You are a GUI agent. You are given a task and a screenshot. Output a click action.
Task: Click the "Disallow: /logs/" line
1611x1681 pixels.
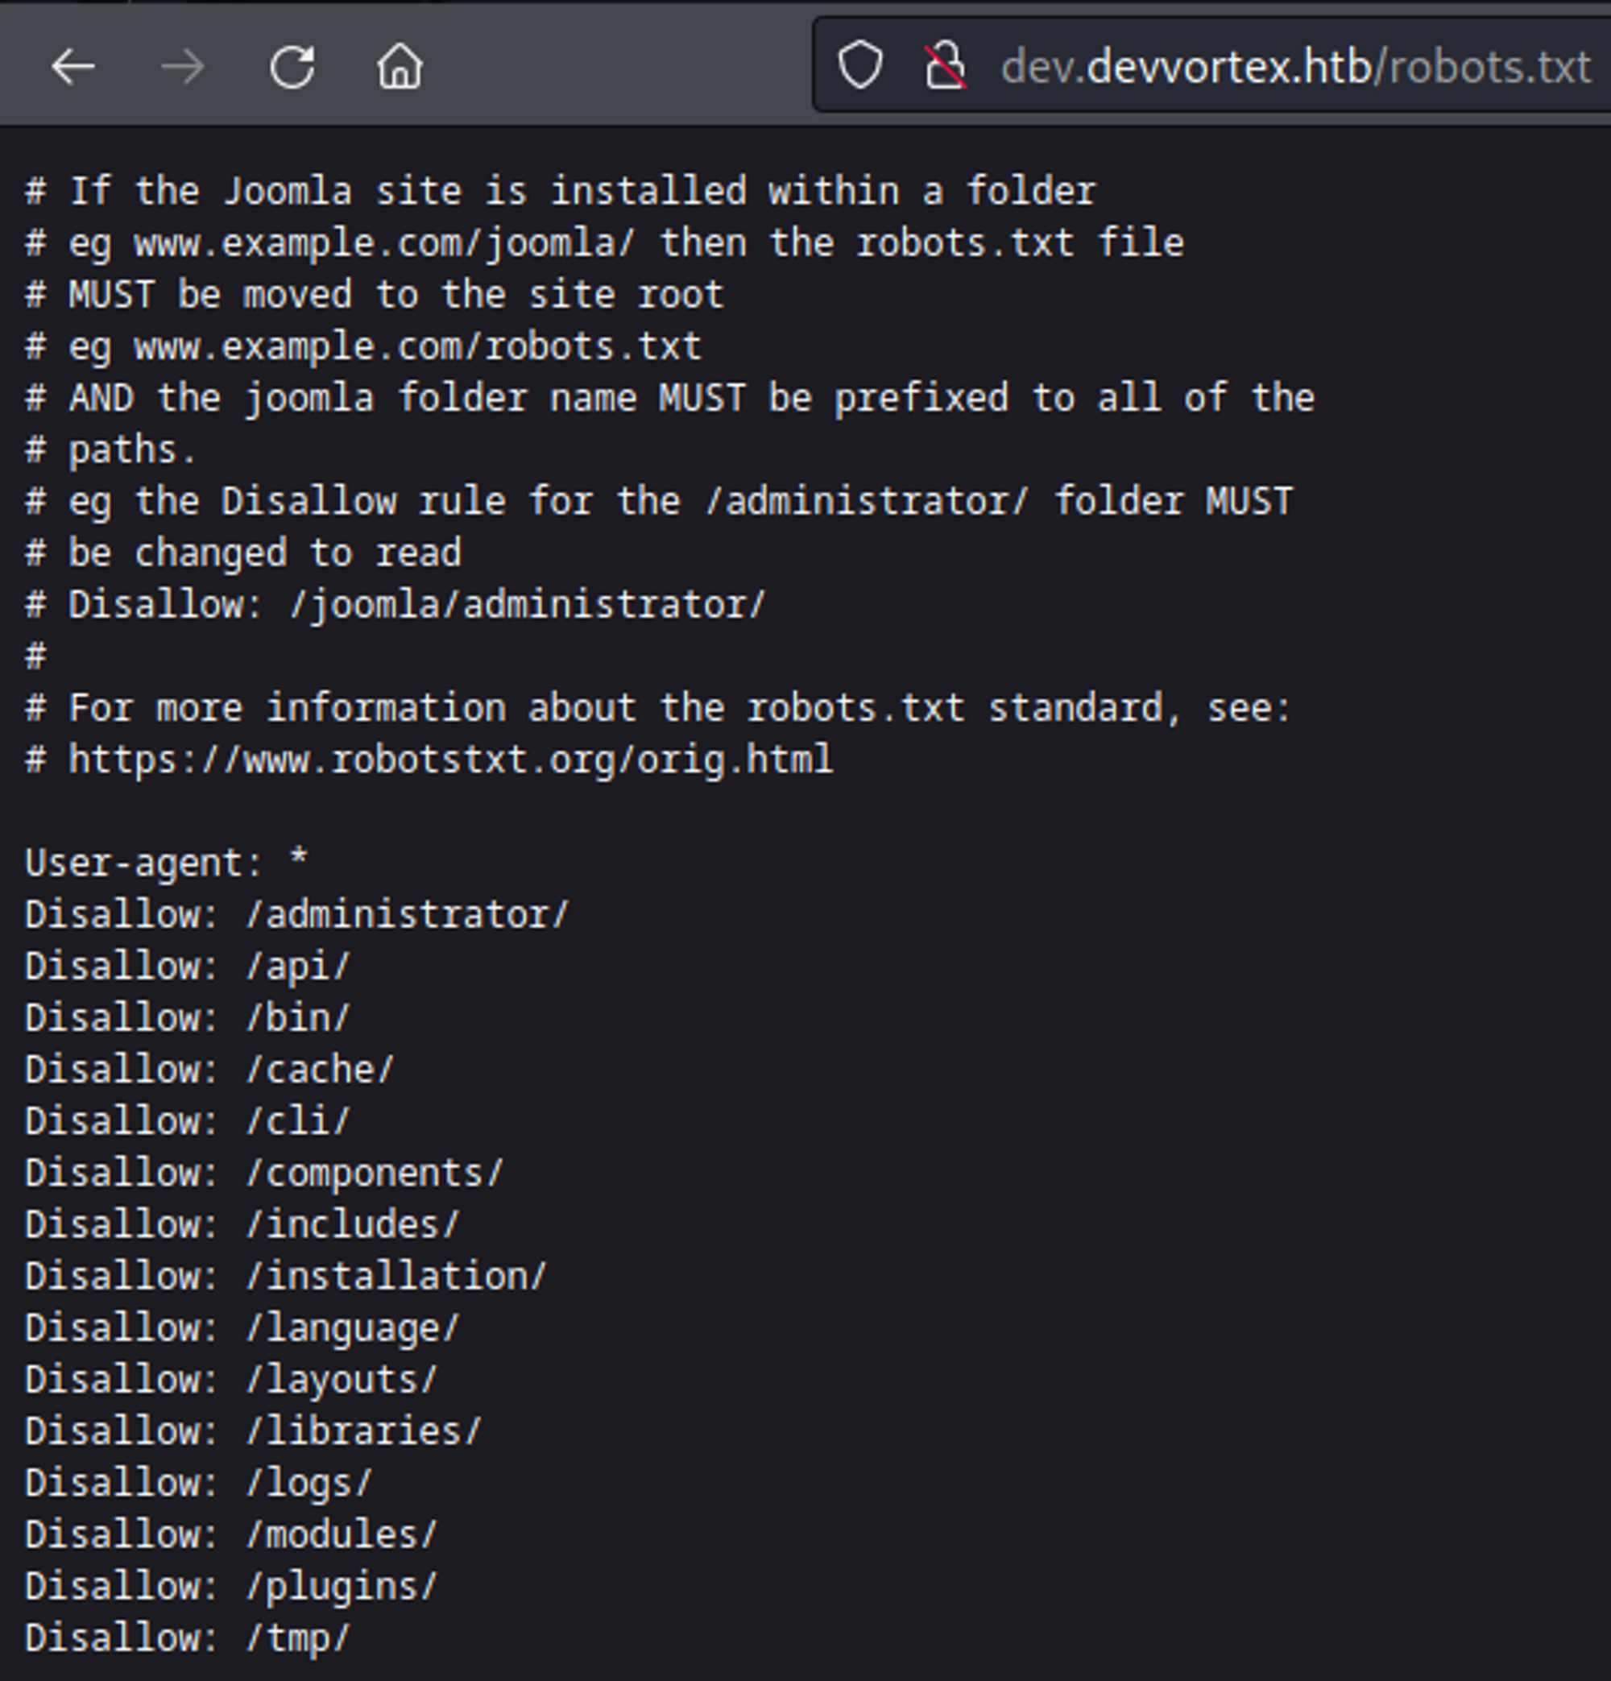click(199, 1483)
